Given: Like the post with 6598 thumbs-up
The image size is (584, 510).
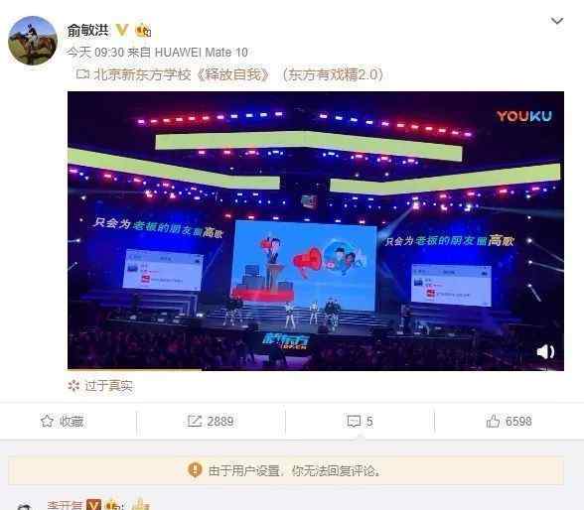Looking at the screenshot, I should pyautogui.click(x=509, y=421).
